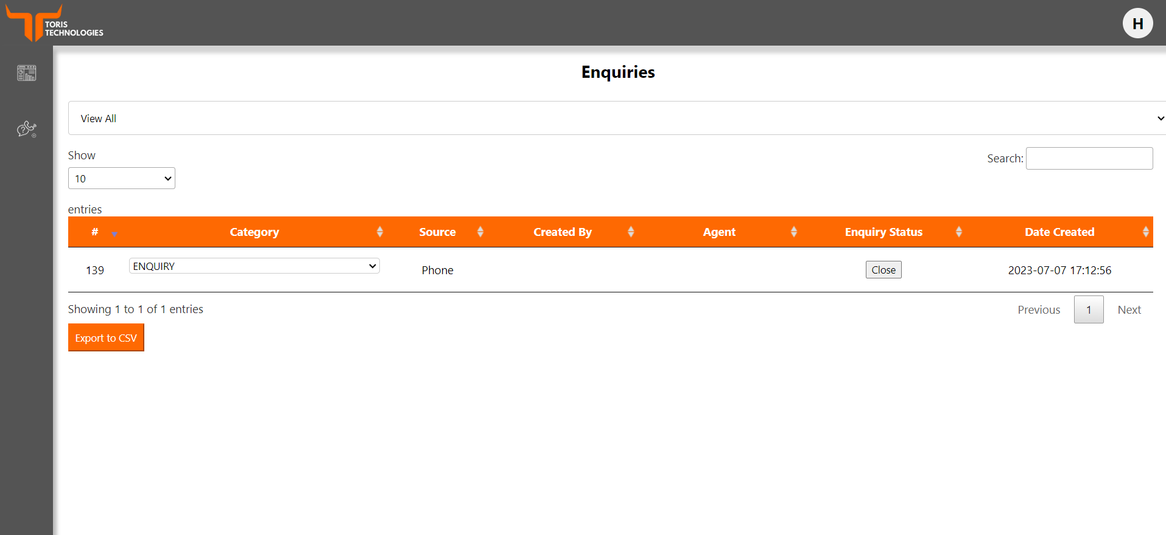Expand the View All filter dropdown
1166x535 pixels.
coord(616,119)
